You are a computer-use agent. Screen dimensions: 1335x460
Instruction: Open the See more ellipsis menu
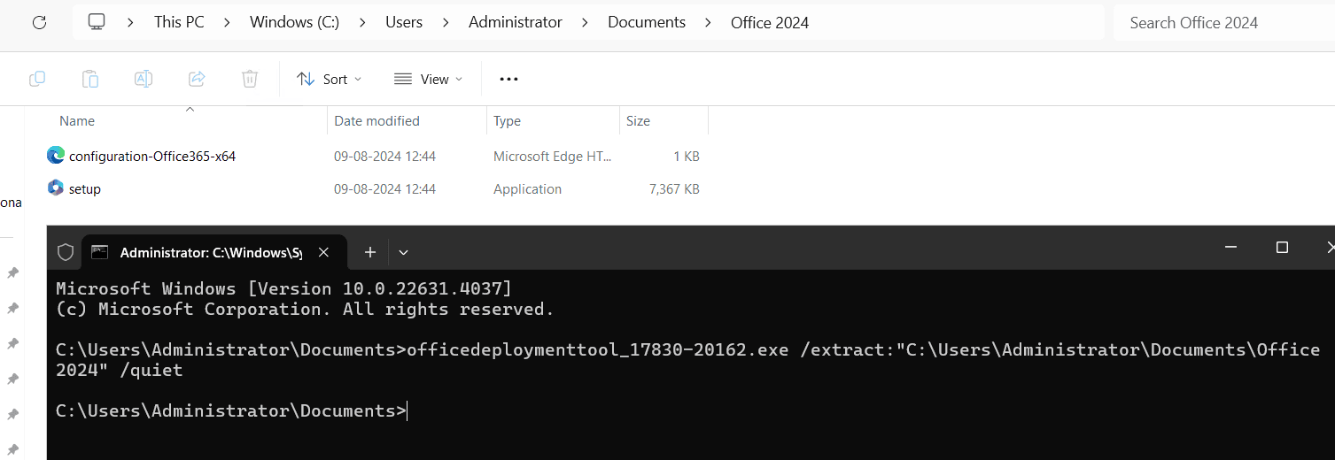pyautogui.click(x=508, y=79)
